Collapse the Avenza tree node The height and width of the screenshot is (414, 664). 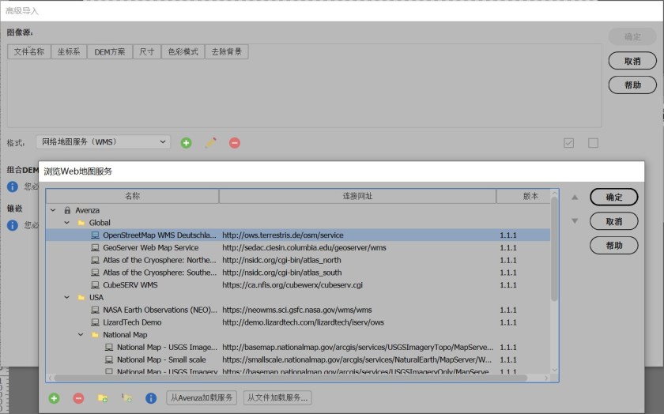(53, 210)
